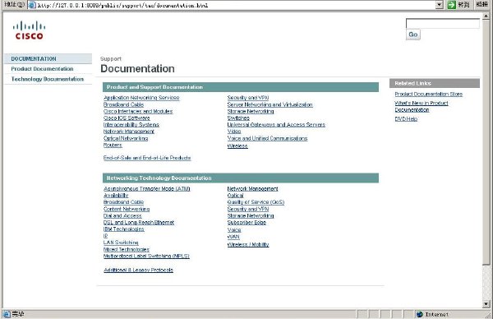Open Mixed Technologies link
Image resolution: width=493 pixels, height=319 pixels.
(127, 249)
